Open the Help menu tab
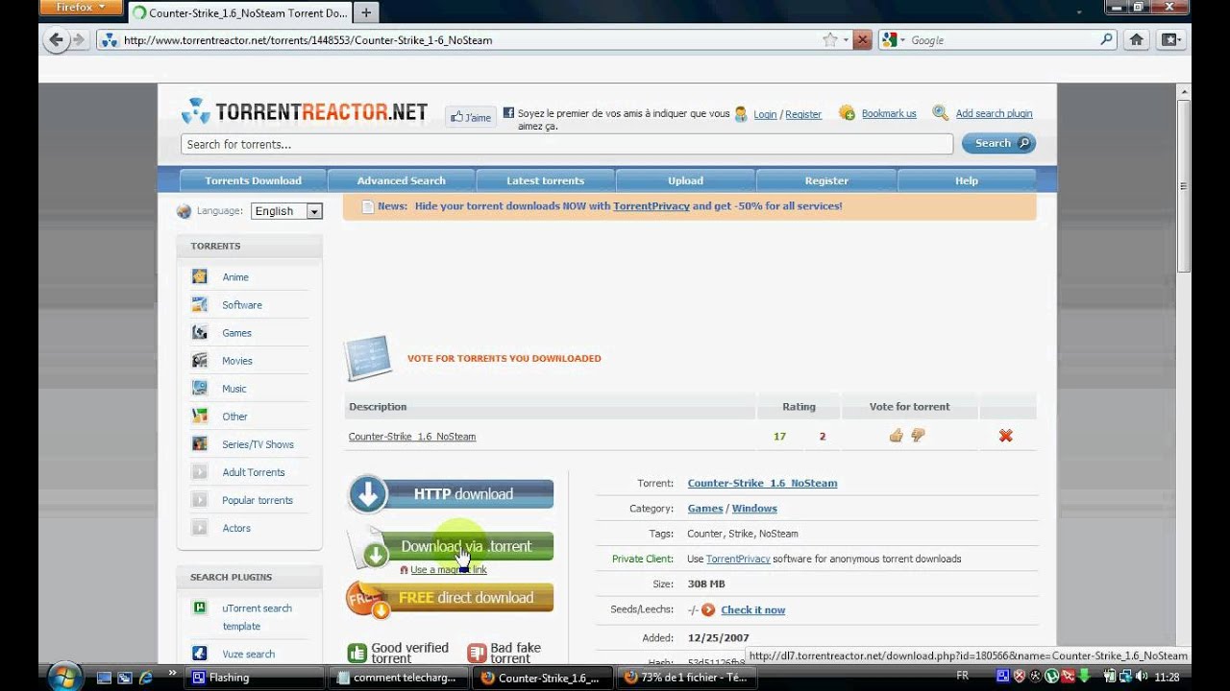Image resolution: width=1230 pixels, height=691 pixels. coord(966,180)
